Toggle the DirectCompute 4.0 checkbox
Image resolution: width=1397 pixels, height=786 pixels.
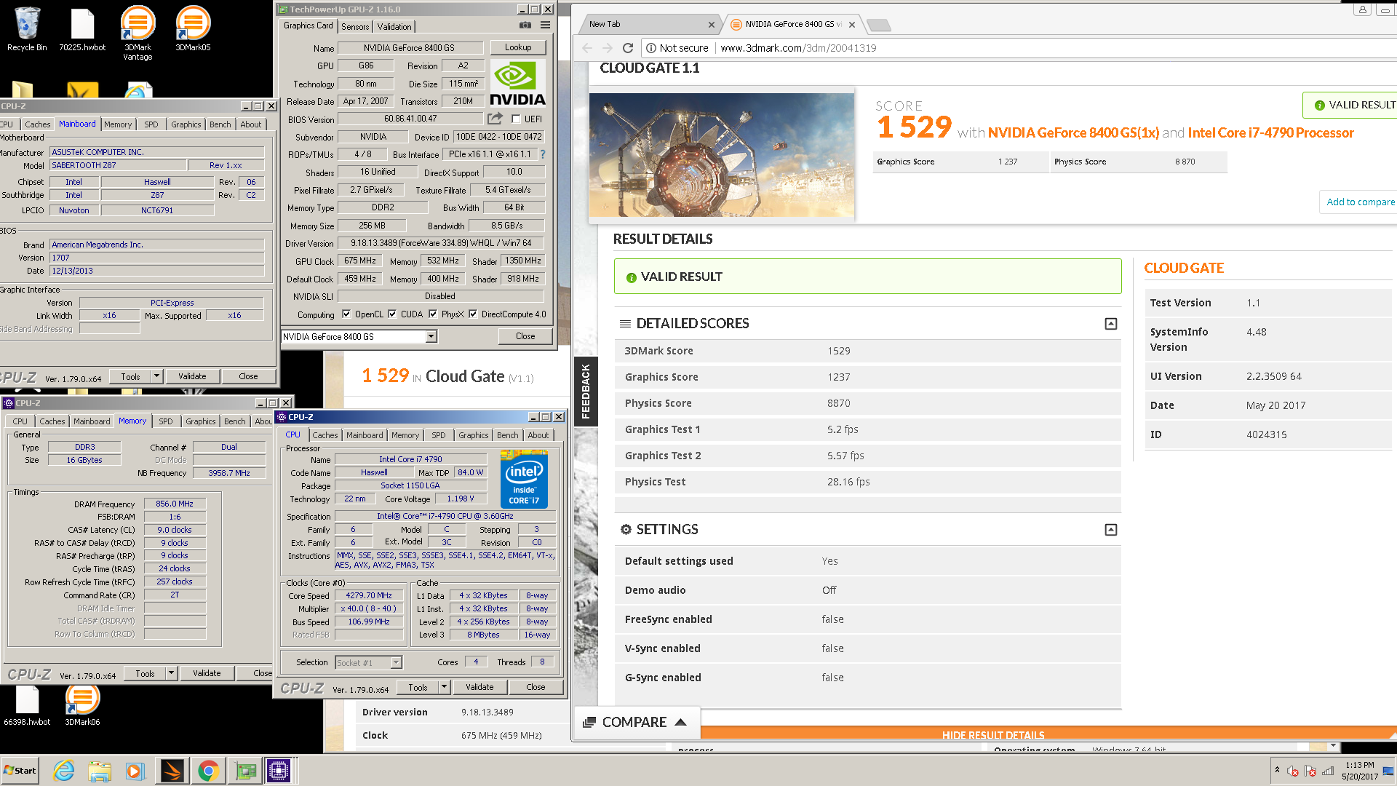point(473,314)
